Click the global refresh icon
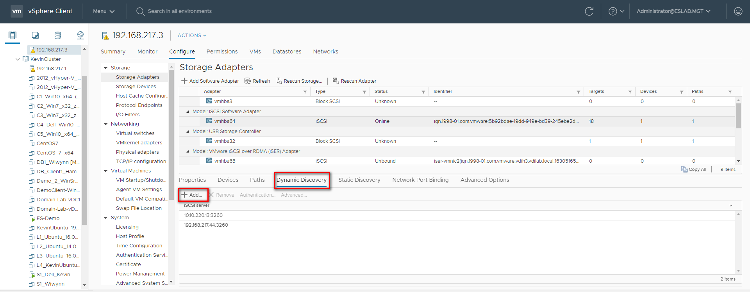 click(589, 11)
